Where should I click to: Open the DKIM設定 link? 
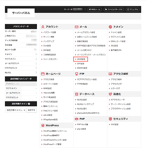point(81,59)
